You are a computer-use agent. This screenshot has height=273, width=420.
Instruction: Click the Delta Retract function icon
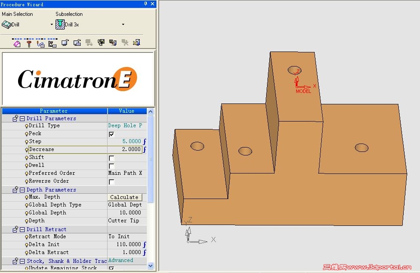[x=145, y=252]
